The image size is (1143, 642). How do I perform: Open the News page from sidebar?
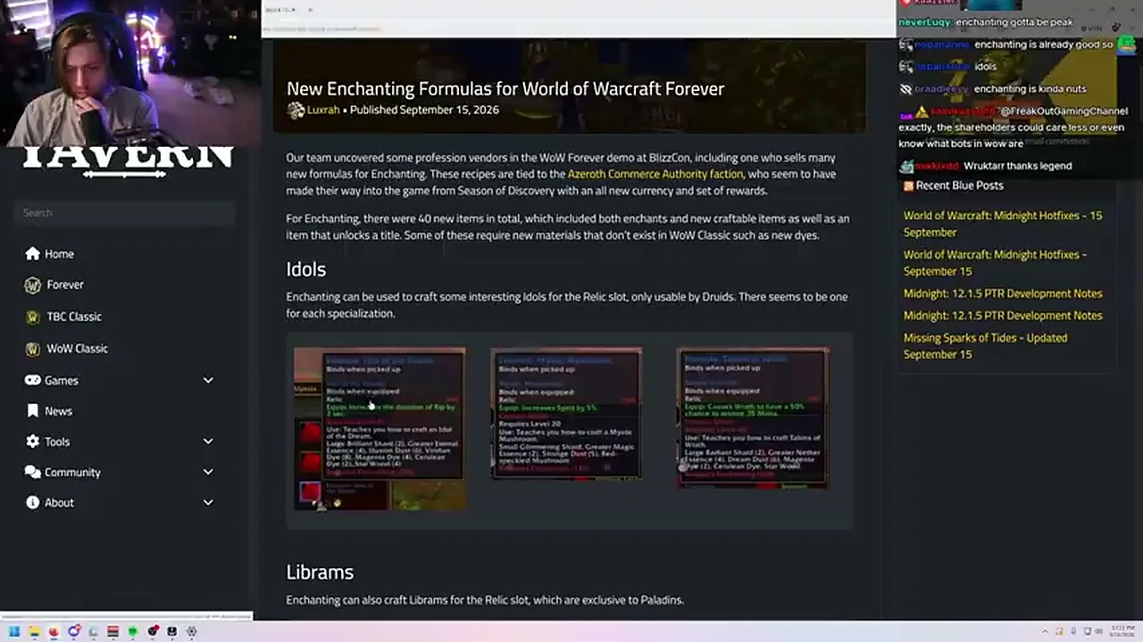58,411
